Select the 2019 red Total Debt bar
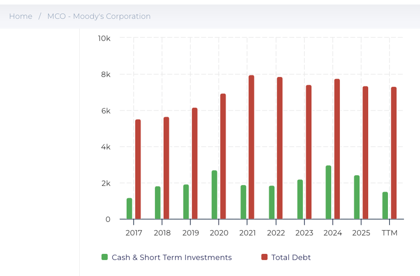 pos(195,164)
